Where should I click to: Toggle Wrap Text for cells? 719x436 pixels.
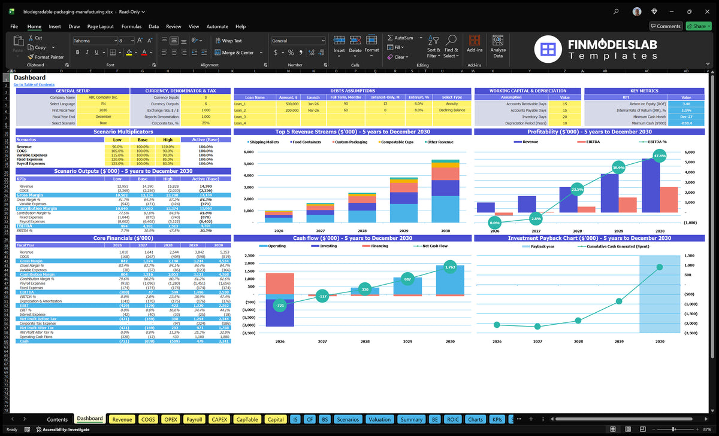228,41
